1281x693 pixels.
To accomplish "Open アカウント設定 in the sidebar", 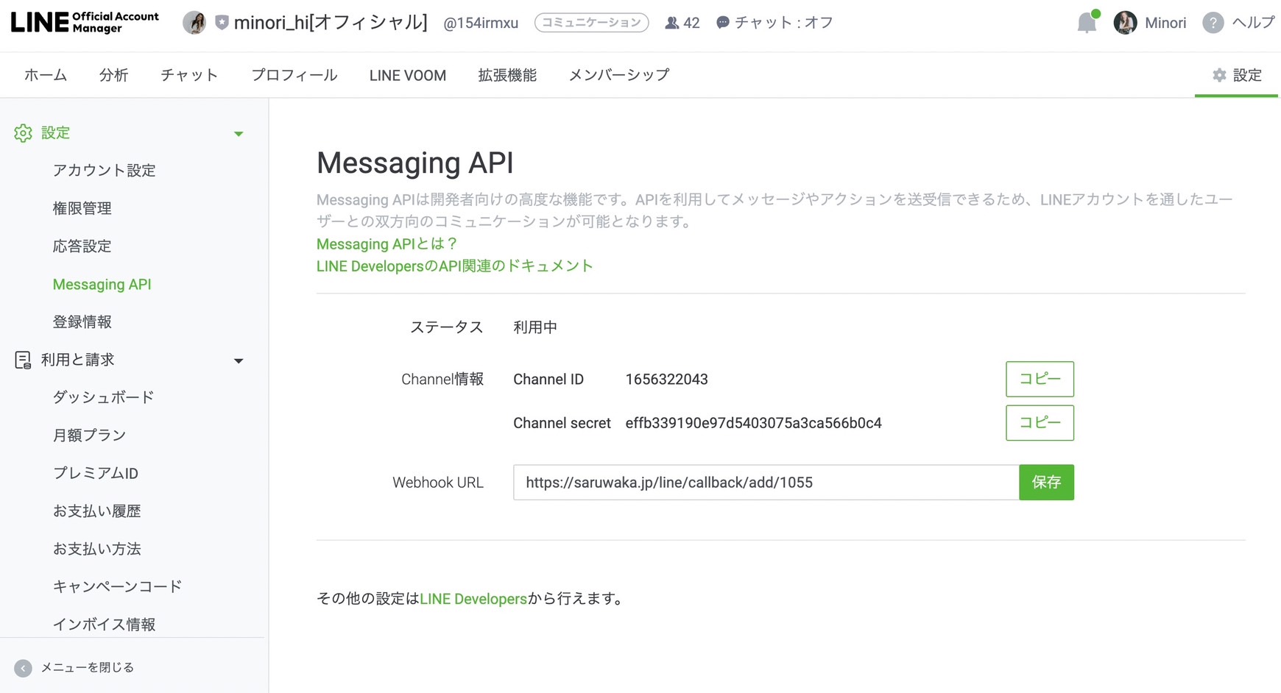I will click(105, 171).
